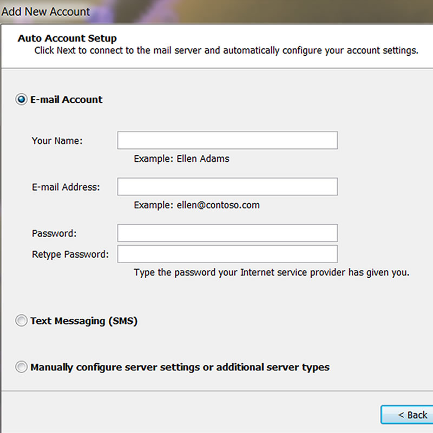Click the Password entry field
Screen dimensions: 433x433
[227, 233]
